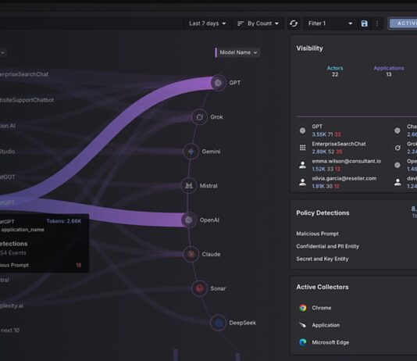Screen dimensions: 417x361
Task: Click Secret and Key Entity detection
Action: click(322, 259)
